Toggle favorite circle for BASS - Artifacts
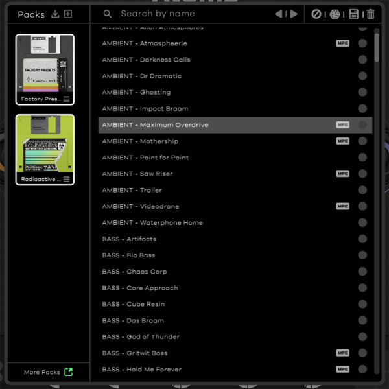This screenshot has width=389, height=389. (362, 239)
